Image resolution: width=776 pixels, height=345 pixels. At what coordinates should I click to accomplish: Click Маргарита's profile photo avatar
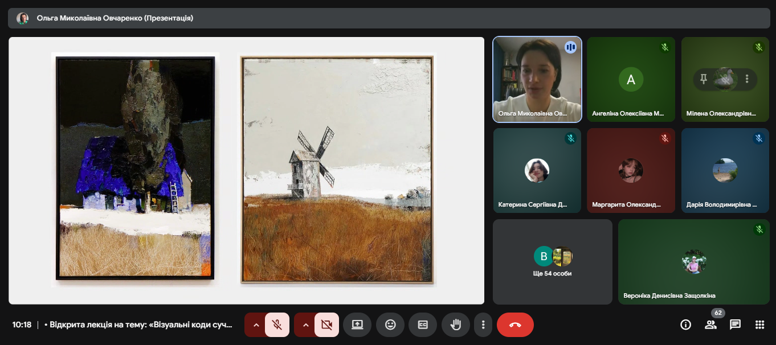631,171
